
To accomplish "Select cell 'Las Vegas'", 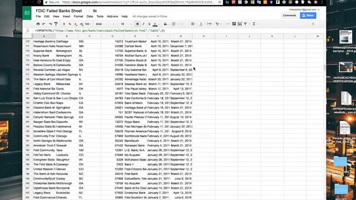I will tap(67, 70).
